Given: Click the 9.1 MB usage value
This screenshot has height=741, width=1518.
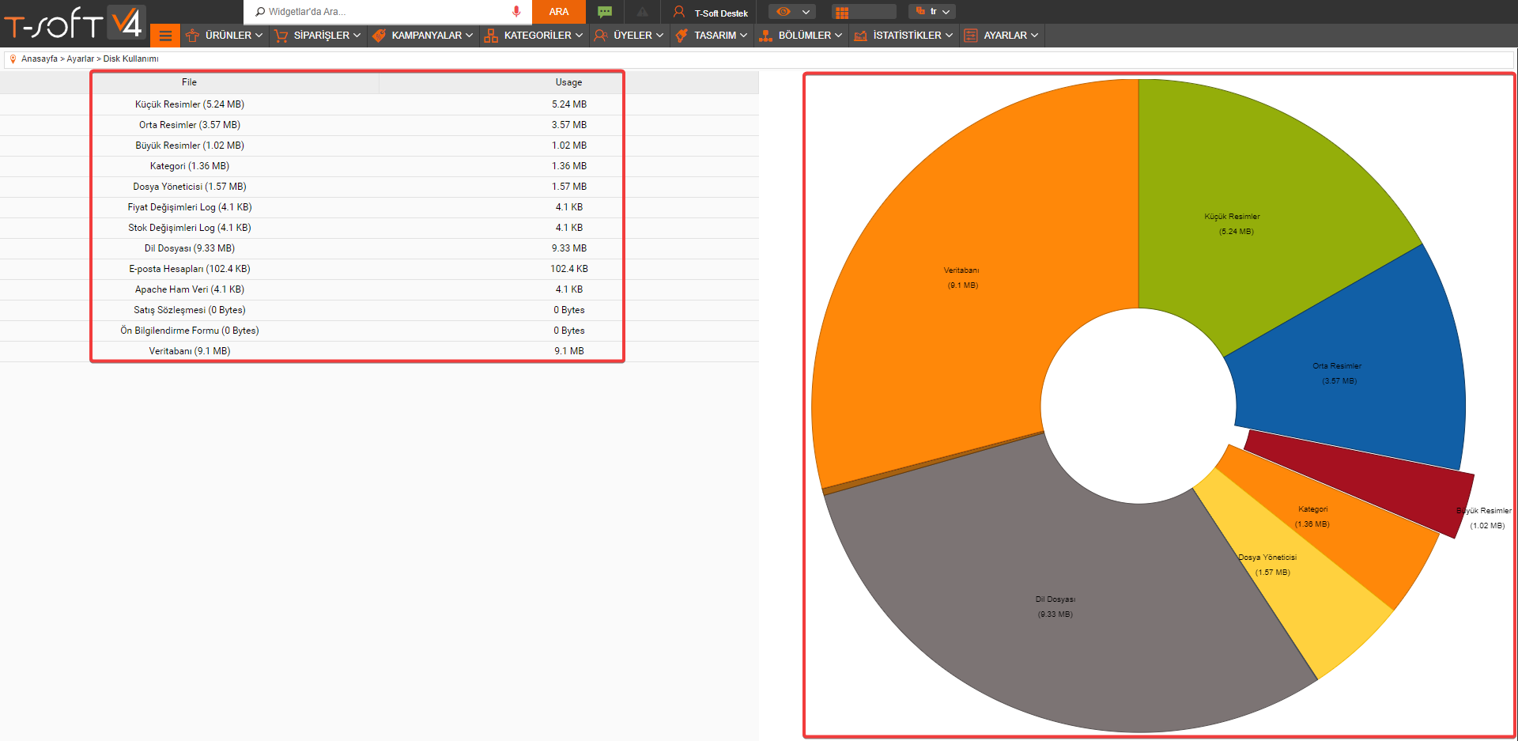Looking at the screenshot, I should (569, 351).
